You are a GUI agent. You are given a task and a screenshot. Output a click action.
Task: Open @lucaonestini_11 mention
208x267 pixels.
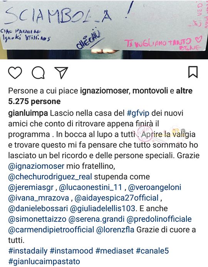click(x=91, y=187)
